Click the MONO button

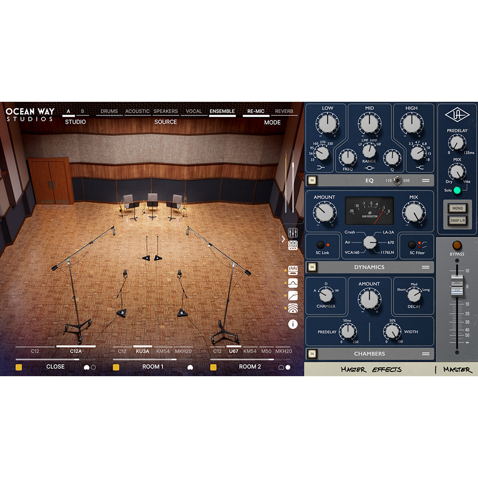(457, 208)
